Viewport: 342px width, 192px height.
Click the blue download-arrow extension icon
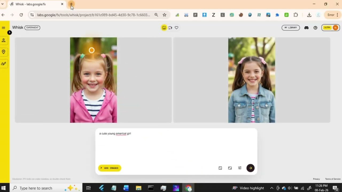click(204, 15)
